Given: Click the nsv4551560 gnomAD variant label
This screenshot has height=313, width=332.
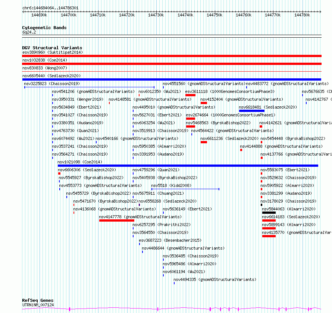Looking at the screenshot, I should pos(204,84).
